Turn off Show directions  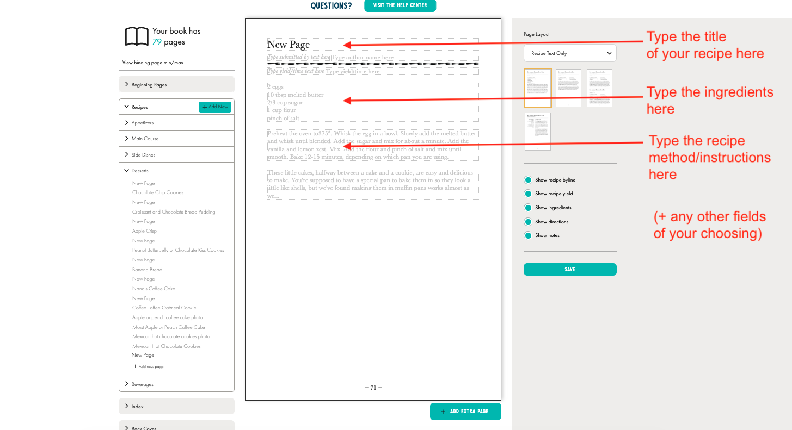coord(527,222)
